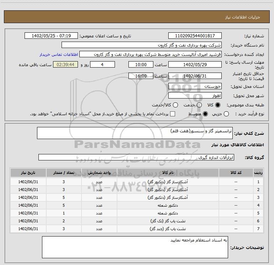Click the quantity cell of row 6
Screen dimensions: 274x265
click(x=64, y=221)
